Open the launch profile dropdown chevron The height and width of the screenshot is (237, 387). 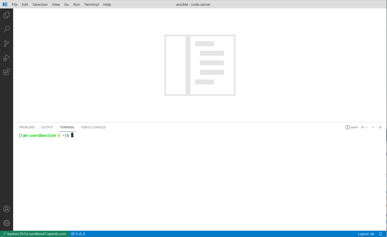click(x=367, y=127)
